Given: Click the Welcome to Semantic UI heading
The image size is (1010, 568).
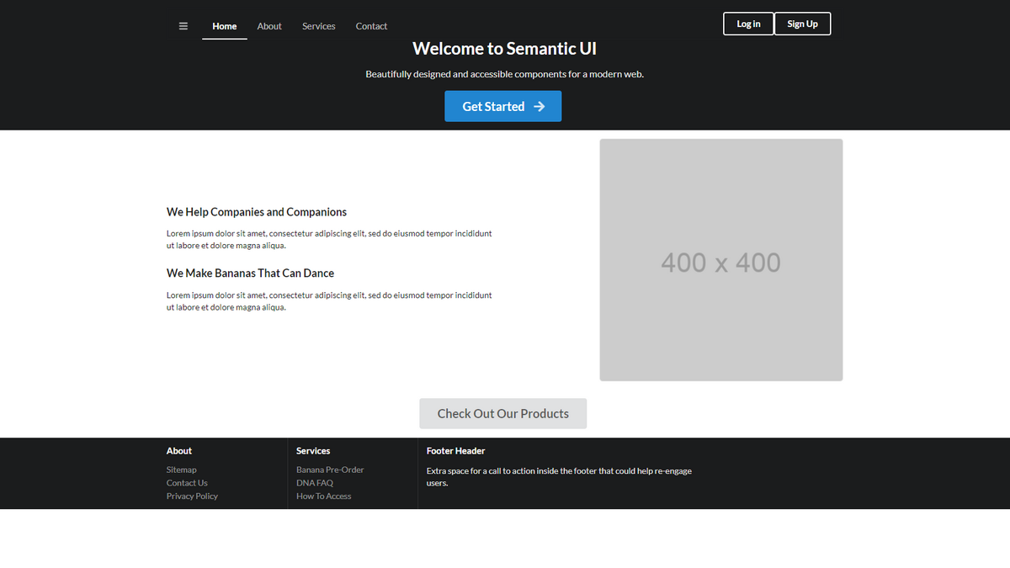Looking at the screenshot, I should 505,49.
